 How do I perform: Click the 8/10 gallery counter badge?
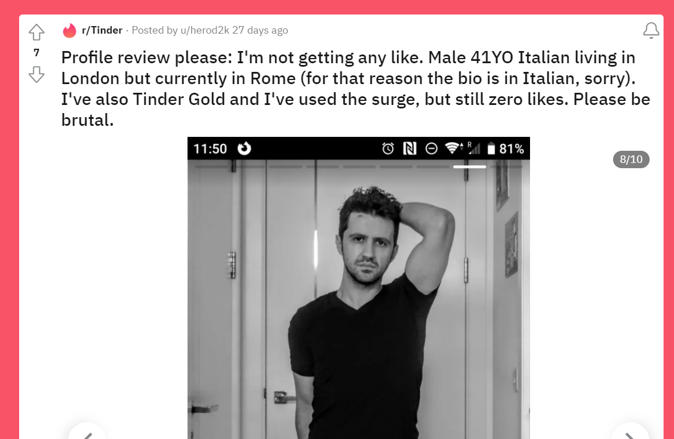coord(631,159)
